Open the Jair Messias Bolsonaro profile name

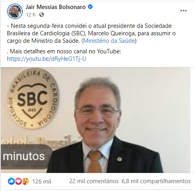pyautogui.click(x=56, y=7)
